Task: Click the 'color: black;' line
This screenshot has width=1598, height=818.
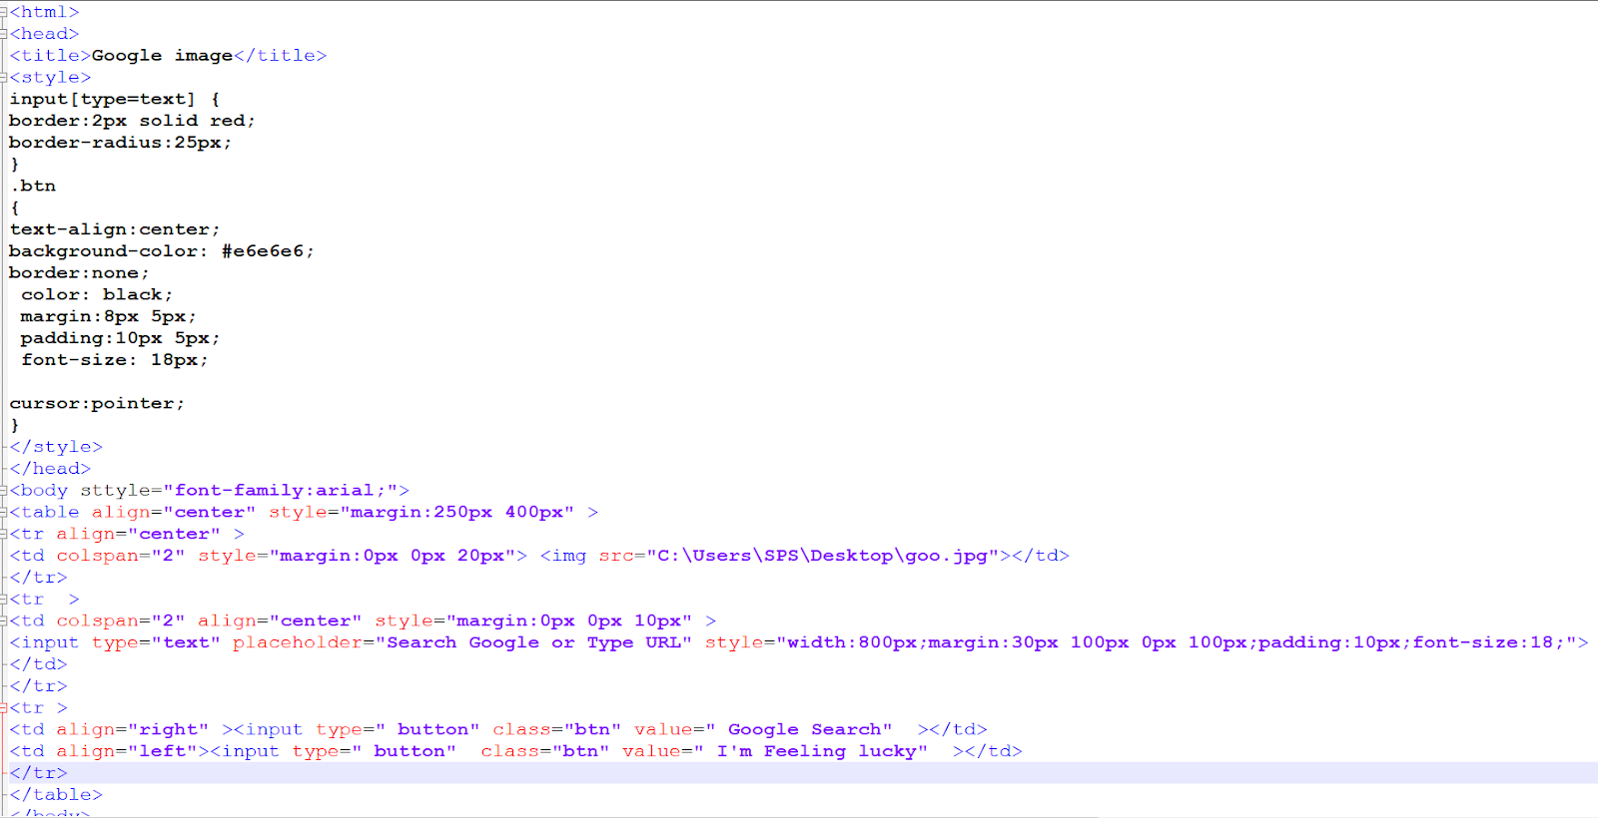Action: click(97, 295)
